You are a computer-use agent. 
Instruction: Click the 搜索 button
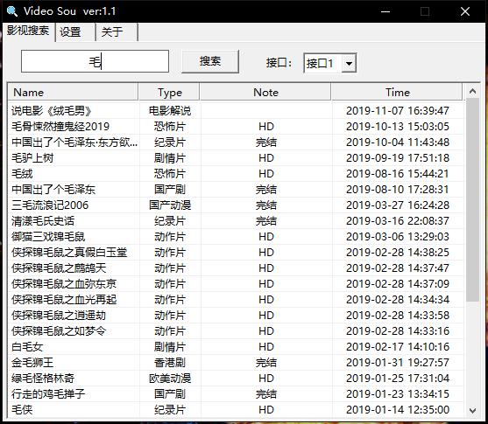point(210,61)
